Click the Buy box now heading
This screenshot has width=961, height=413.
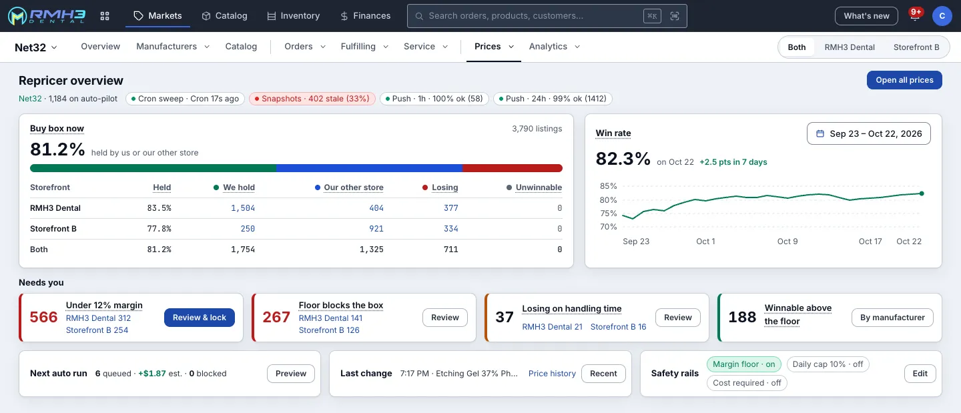click(x=57, y=129)
